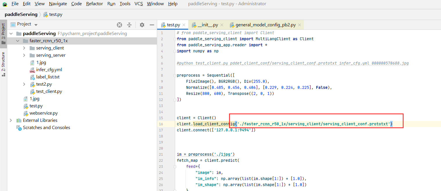Hide the Project tool window with minimize icon
The height and width of the screenshot is (191, 441).
coord(152,25)
